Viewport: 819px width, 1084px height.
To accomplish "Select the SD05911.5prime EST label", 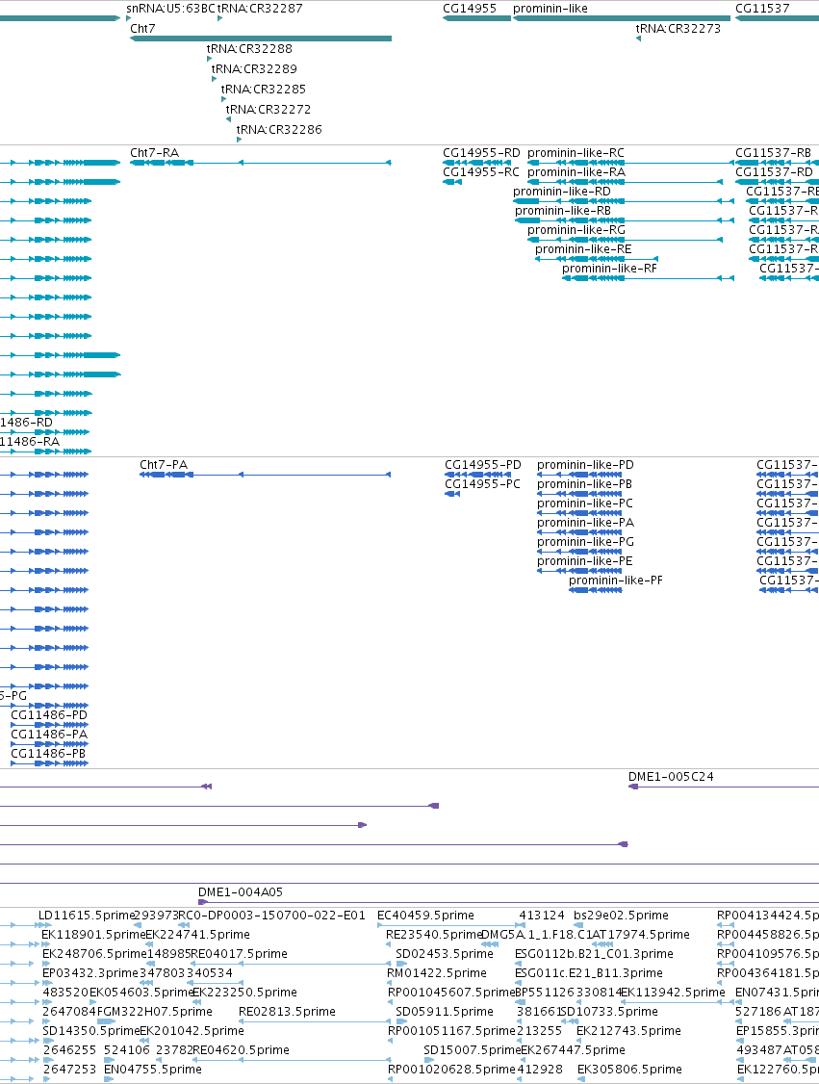I will pos(445,1012).
